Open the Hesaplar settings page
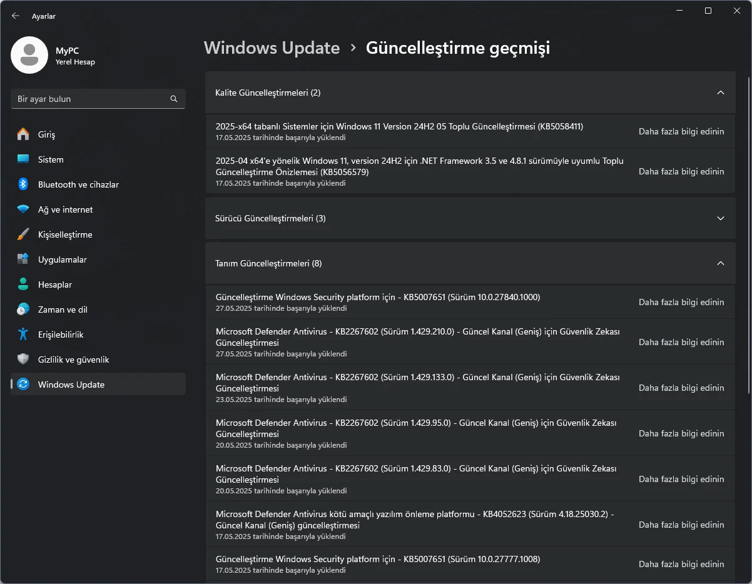The image size is (752, 584). tap(55, 284)
